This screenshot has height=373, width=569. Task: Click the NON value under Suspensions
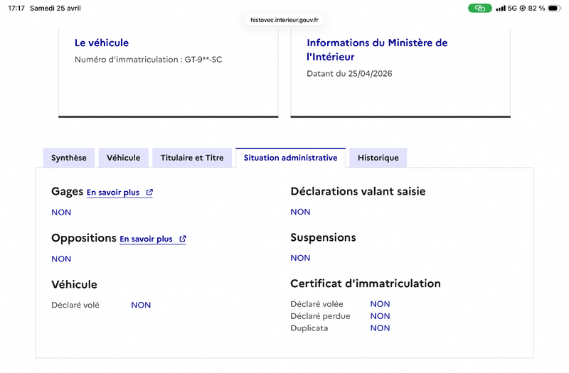point(300,258)
